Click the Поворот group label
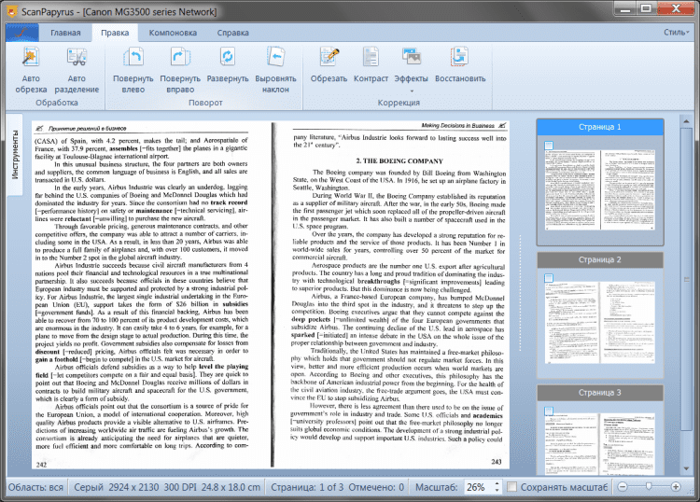This screenshot has height=502, width=700. [x=205, y=103]
